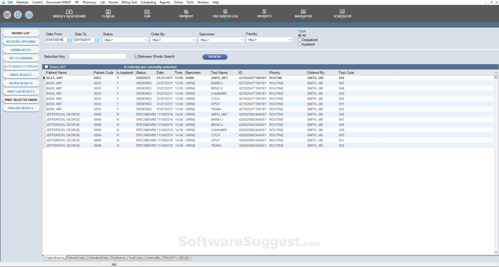This screenshot has height=267, width=499.
Task: Select the Patients module icon
Action: point(264,14)
